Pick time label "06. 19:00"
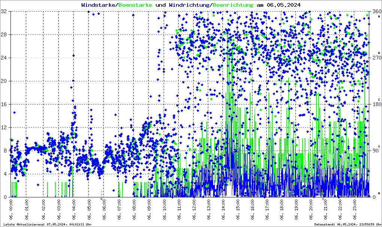382x227 pixels. (296, 209)
